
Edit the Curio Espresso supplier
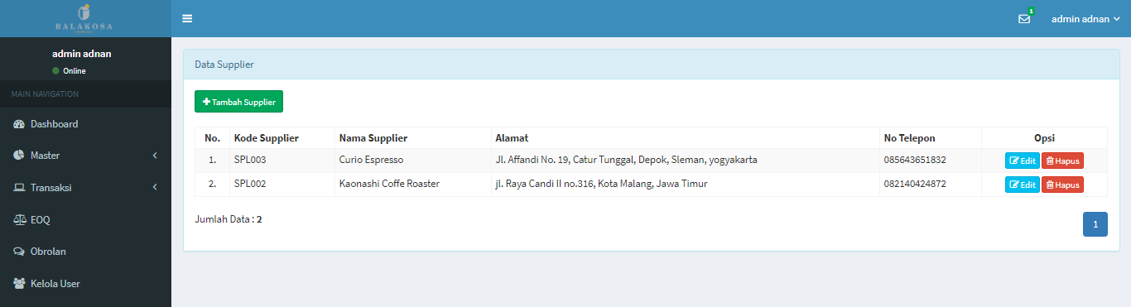tap(1023, 161)
